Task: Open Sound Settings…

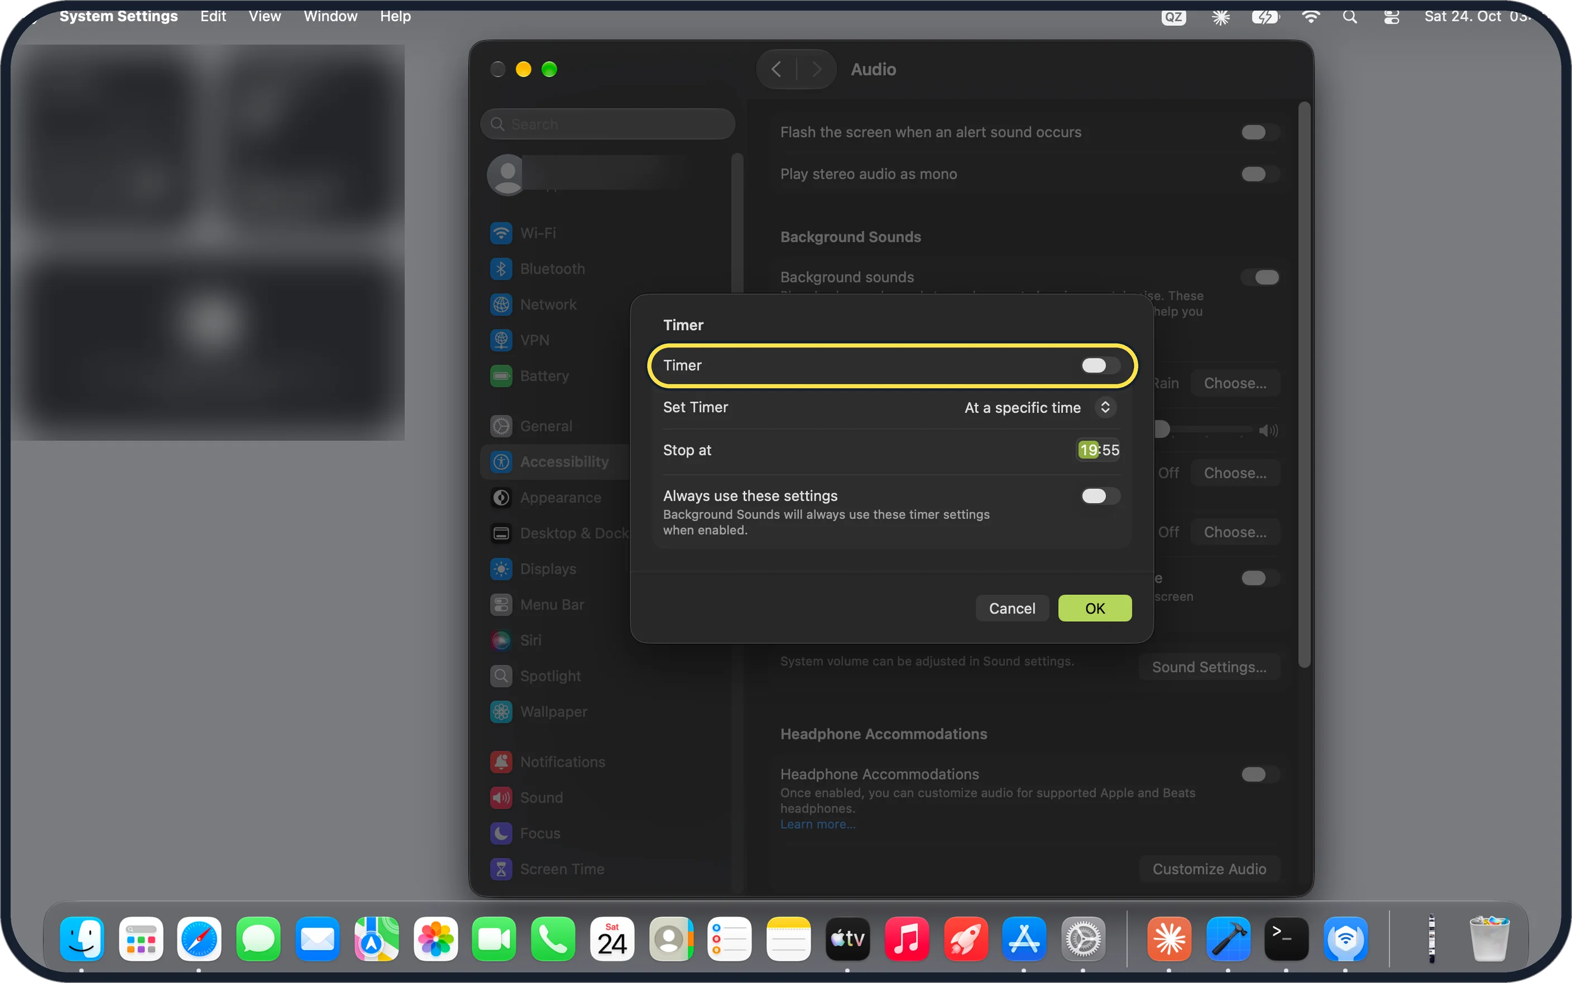Action: (x=1209, y=667)
